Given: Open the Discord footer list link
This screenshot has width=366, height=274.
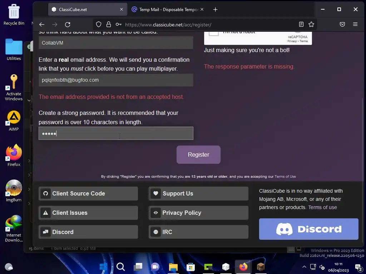Looking at the screenshot, I should pyautogui.click(x=88, y=232).
